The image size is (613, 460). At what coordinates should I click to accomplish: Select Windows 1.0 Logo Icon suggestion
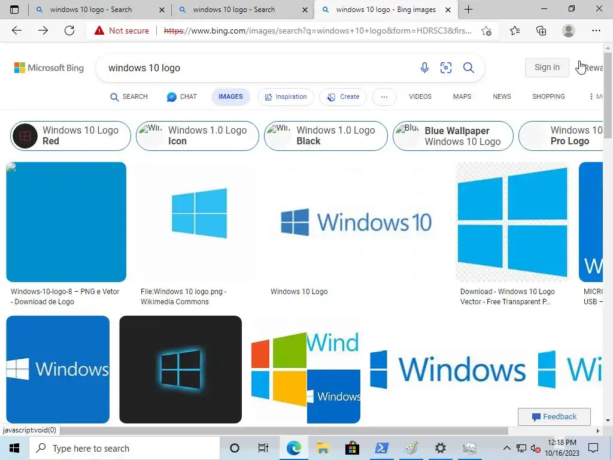coord(198,136)
